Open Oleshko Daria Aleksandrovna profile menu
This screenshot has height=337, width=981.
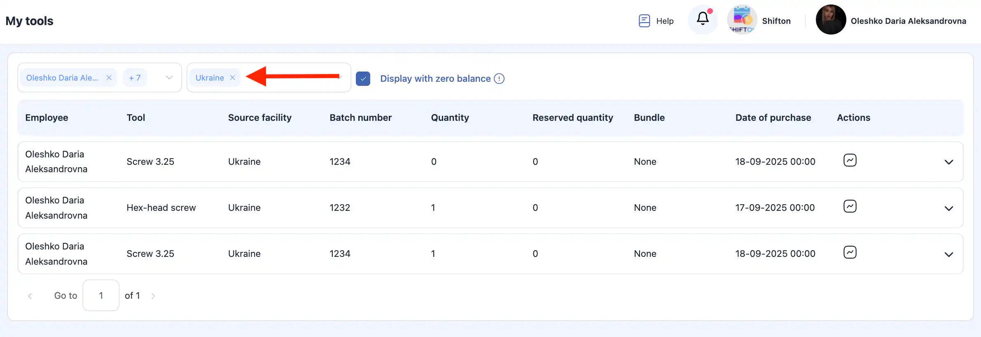(908, 21)
